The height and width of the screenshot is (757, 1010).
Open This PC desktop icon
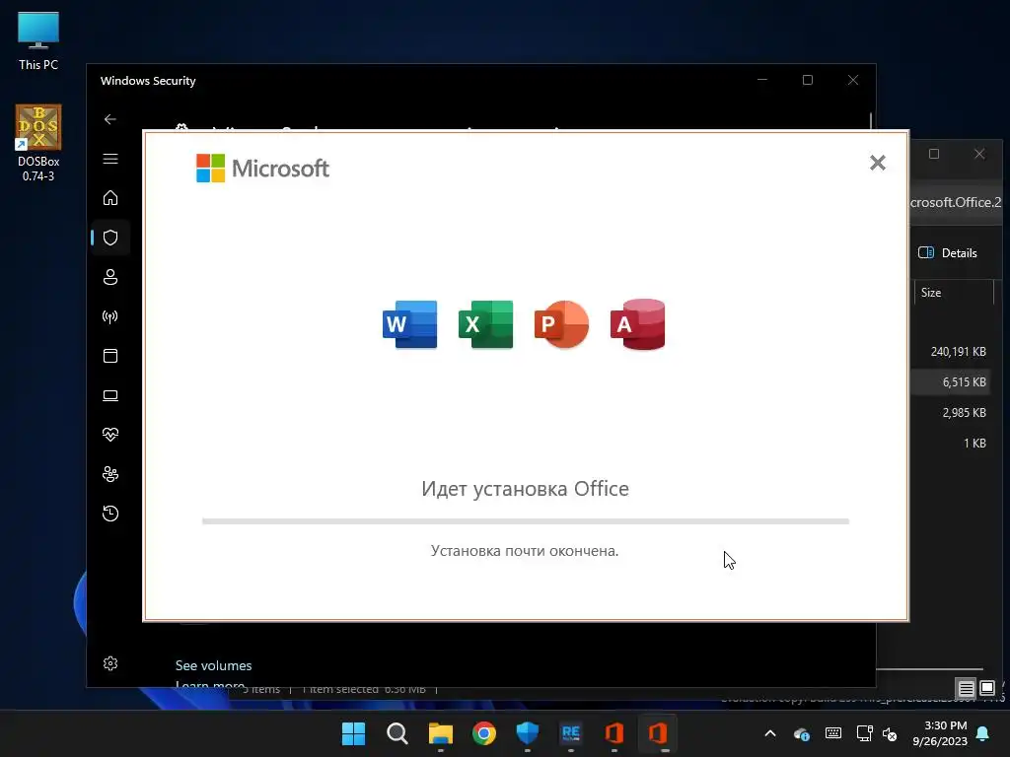[38, 41]
